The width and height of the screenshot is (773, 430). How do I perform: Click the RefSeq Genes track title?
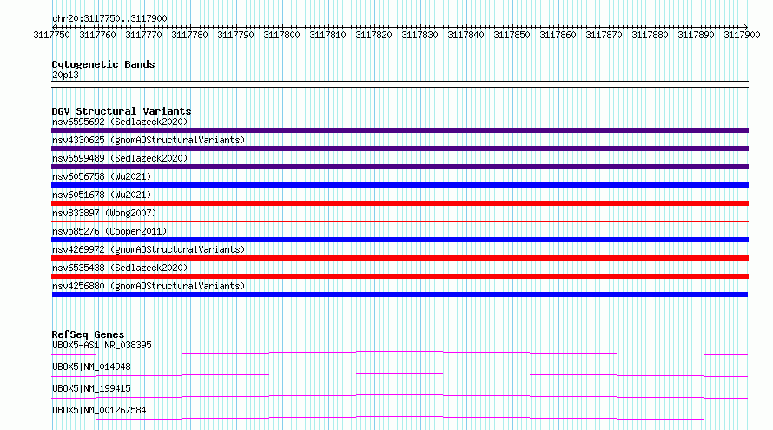click(x=88, y=334)
